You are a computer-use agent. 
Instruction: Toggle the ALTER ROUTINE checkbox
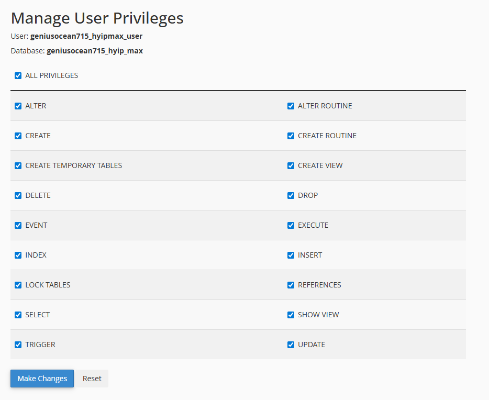point(291,106)
